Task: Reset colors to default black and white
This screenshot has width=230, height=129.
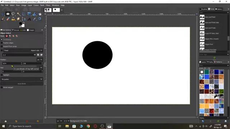Action: point(20,27)
